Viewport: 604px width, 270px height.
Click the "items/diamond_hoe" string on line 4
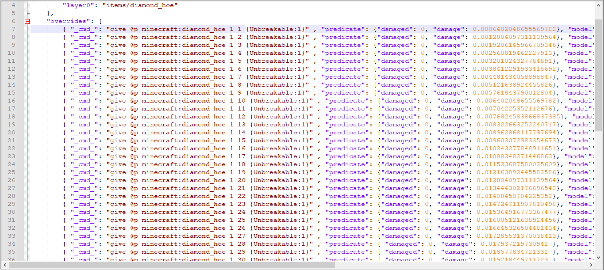[x=140, y=5]
